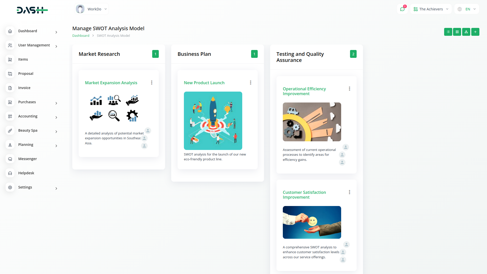Open three-dot menu on New Product Launch
Image resolution: width=487 pixels, height=274 pixels.
pyautogui.click(x=251, y=83)
